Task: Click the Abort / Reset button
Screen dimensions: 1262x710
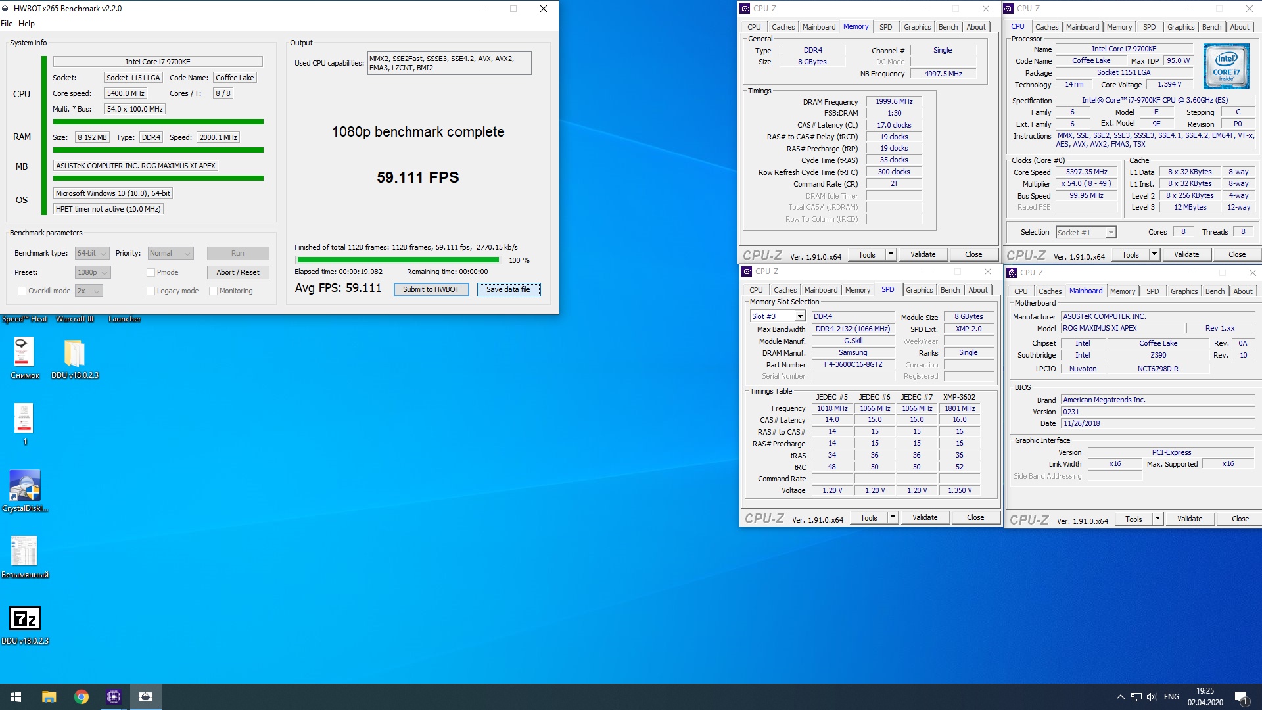Action: click(x=238, y=272)
